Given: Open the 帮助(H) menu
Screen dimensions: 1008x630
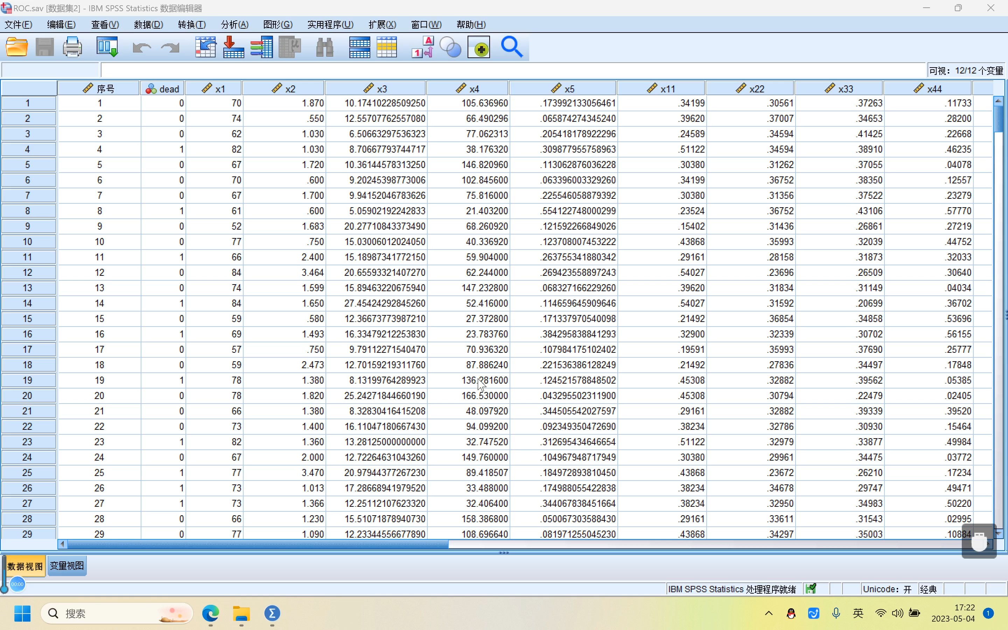Looking at the screenshot, I should [471, 24].
